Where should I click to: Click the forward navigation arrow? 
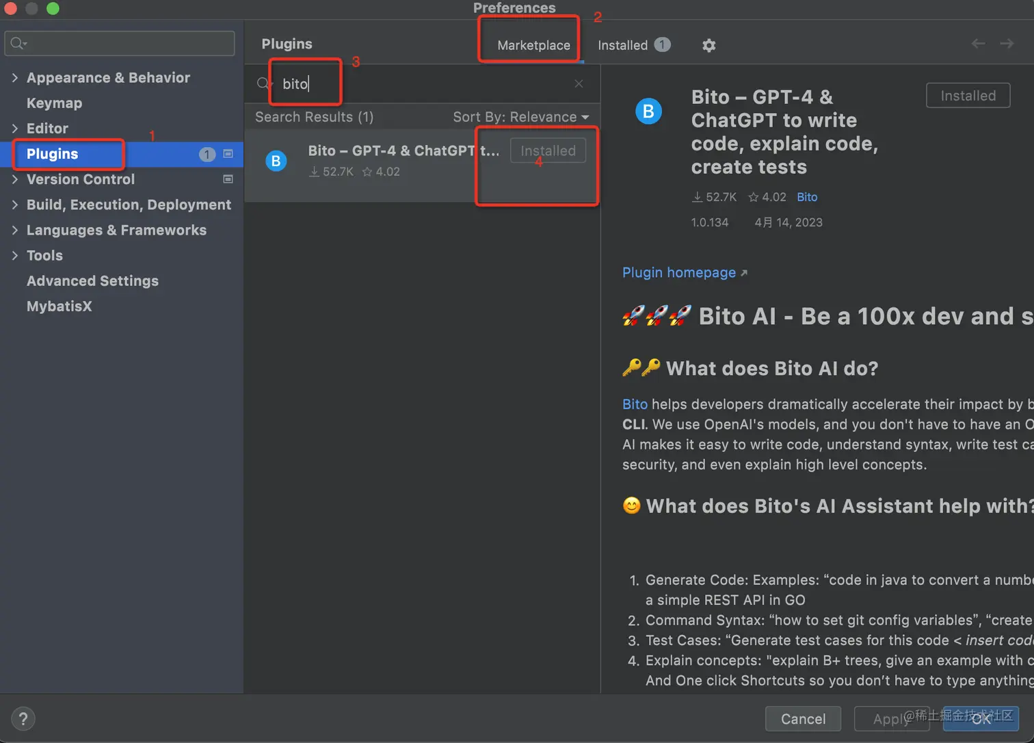1007,43
